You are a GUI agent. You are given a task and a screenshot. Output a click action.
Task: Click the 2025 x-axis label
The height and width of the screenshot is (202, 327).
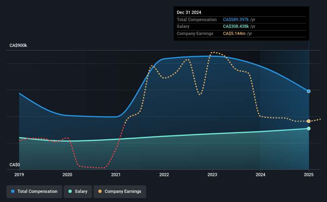(309, 175)
